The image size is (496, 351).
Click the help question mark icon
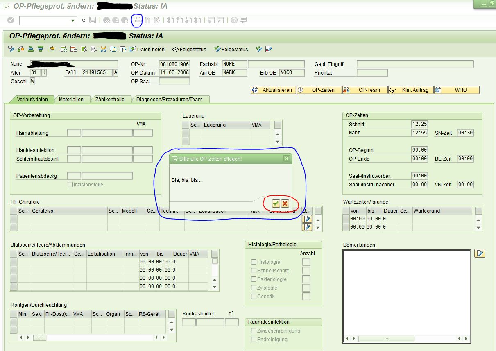click(234, 20)
